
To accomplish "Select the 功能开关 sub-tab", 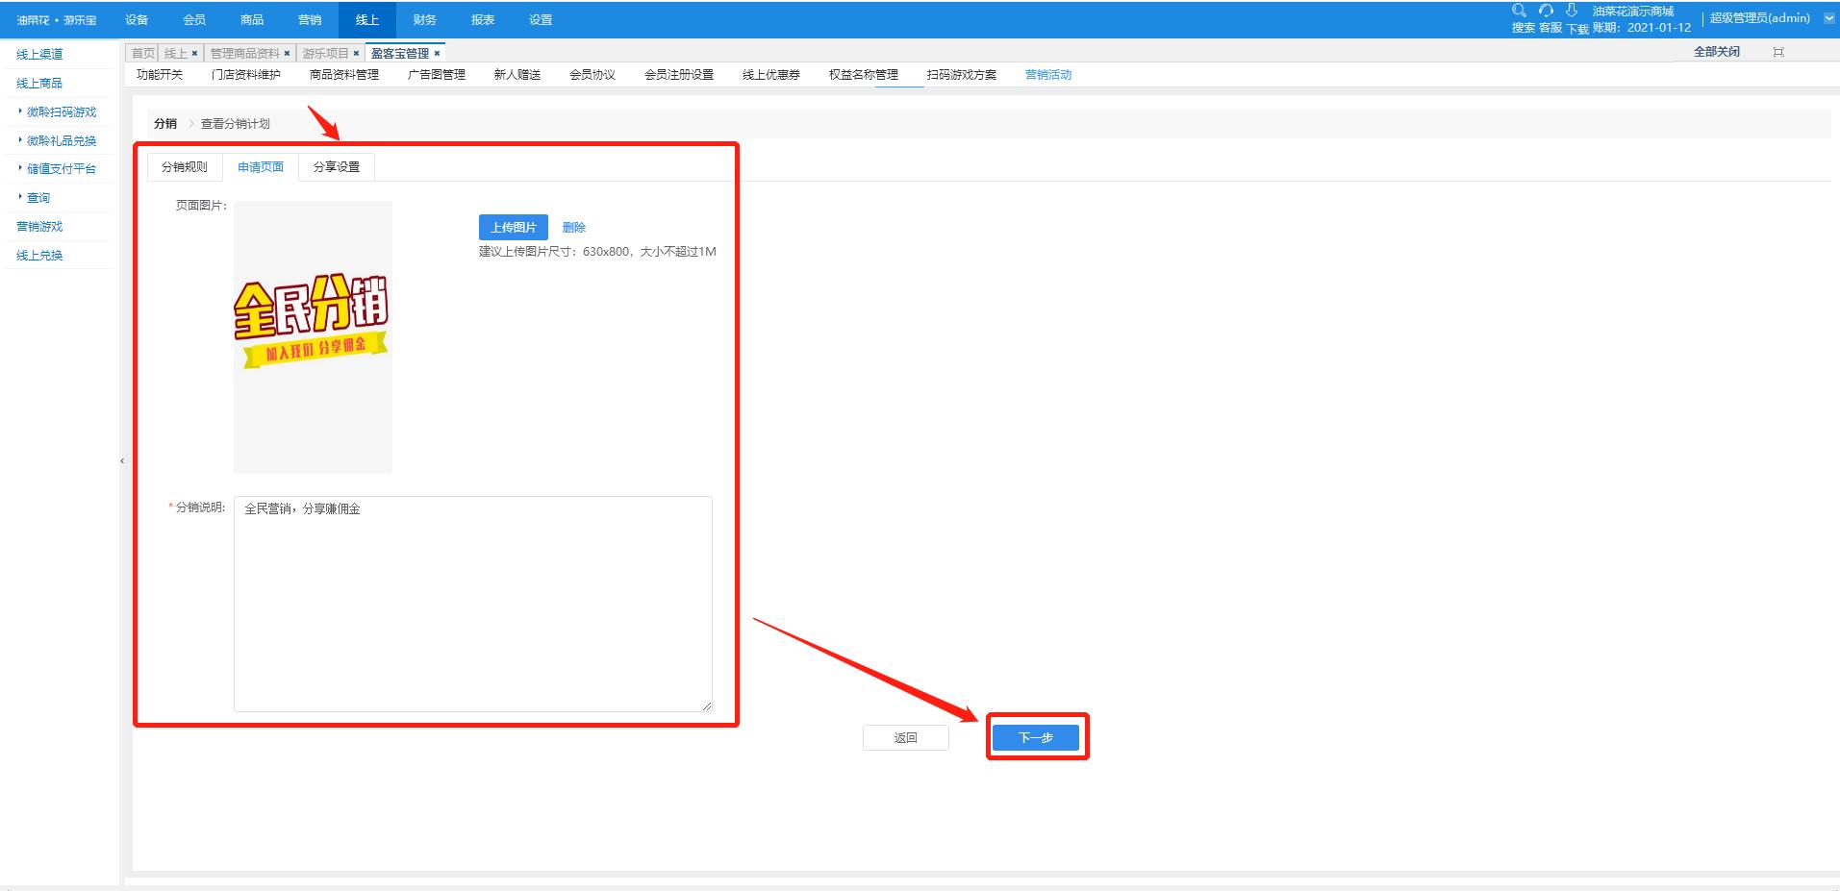I will 160,75.
